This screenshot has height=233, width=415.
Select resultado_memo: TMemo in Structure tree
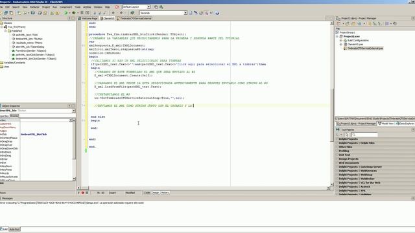(29, 43)
